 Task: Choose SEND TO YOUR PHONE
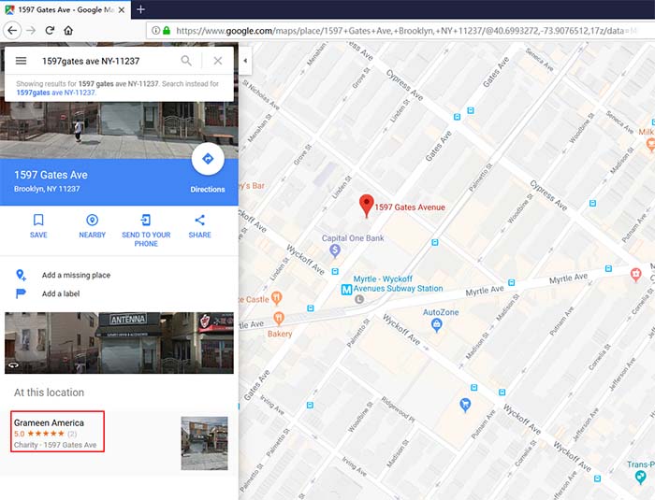146,221
